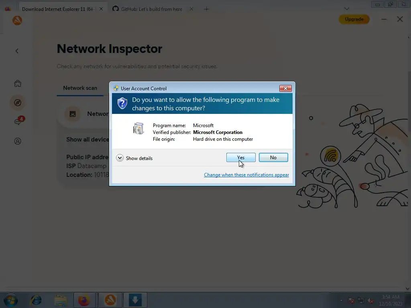Click the Microsoft Corporation publisher text

point(218,132)
